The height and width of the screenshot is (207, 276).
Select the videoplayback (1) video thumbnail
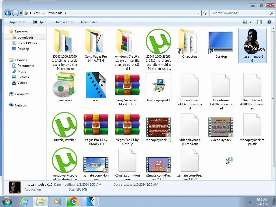pyautogui.click(x=158, y=127)
